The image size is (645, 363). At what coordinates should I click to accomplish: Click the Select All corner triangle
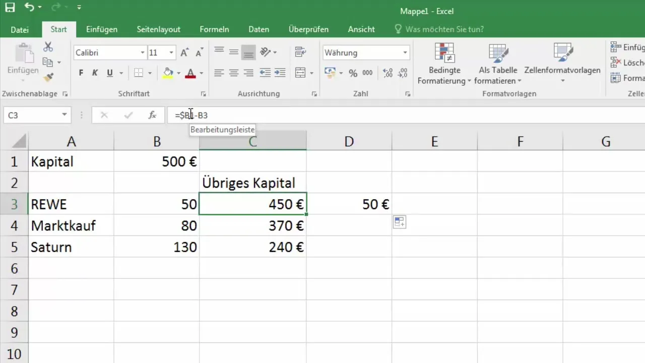click(19, 141)
